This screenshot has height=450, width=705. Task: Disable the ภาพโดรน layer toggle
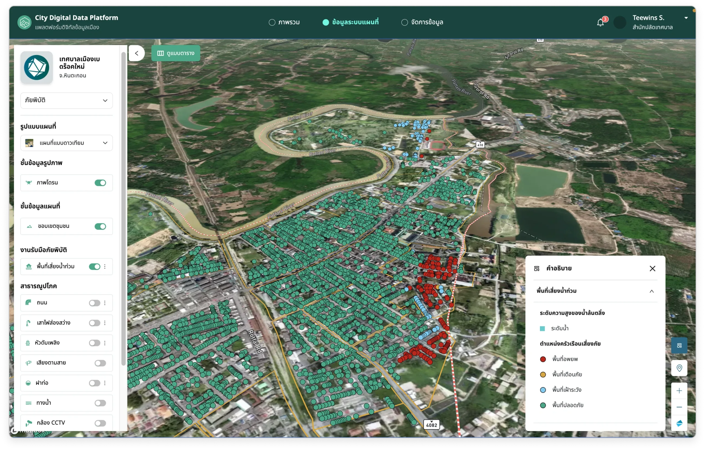click(100, 183)
